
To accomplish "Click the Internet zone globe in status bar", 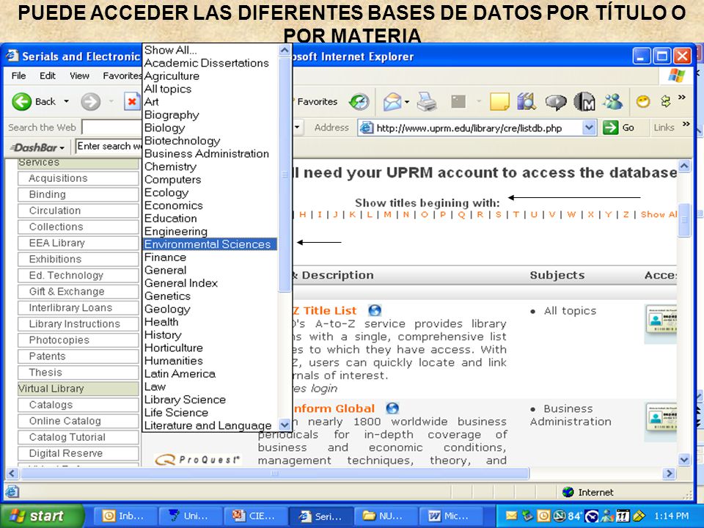I will coord(568,492).
